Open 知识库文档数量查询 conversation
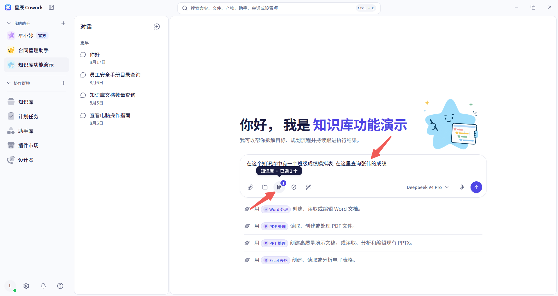The image size is (558, 296). point(121,99)
